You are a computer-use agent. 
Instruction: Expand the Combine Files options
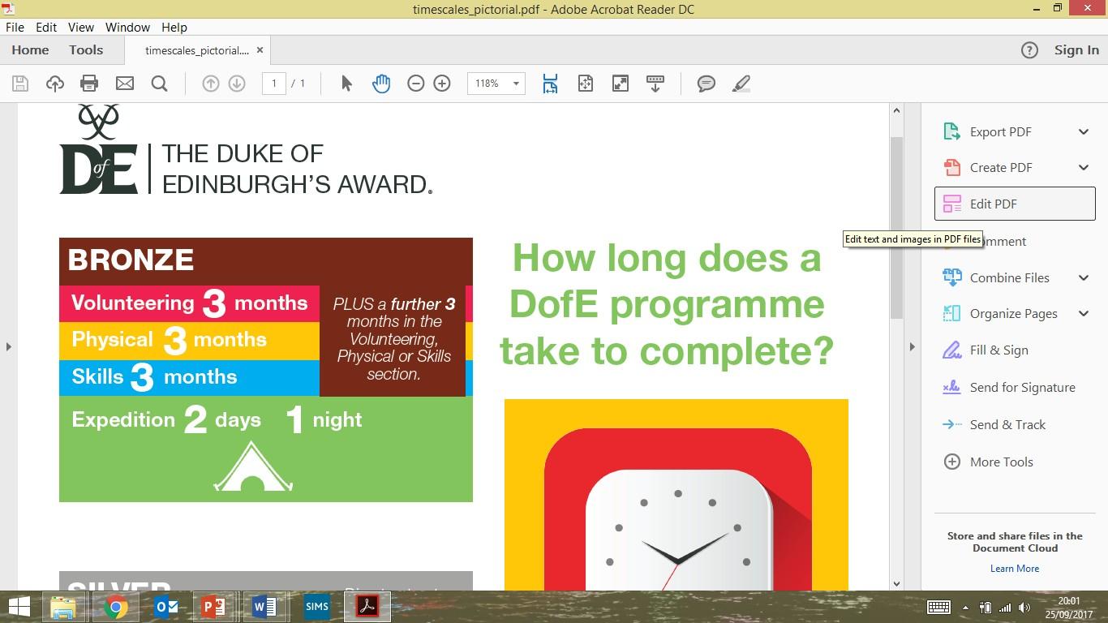[1084, 277]
